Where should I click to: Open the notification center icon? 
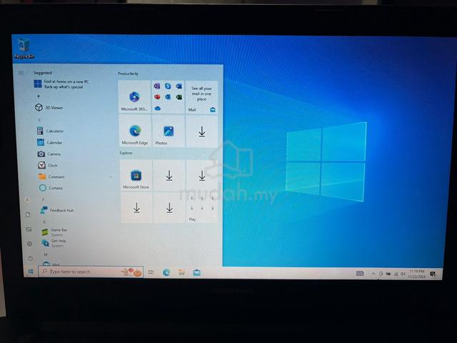(x=433, y=274)
